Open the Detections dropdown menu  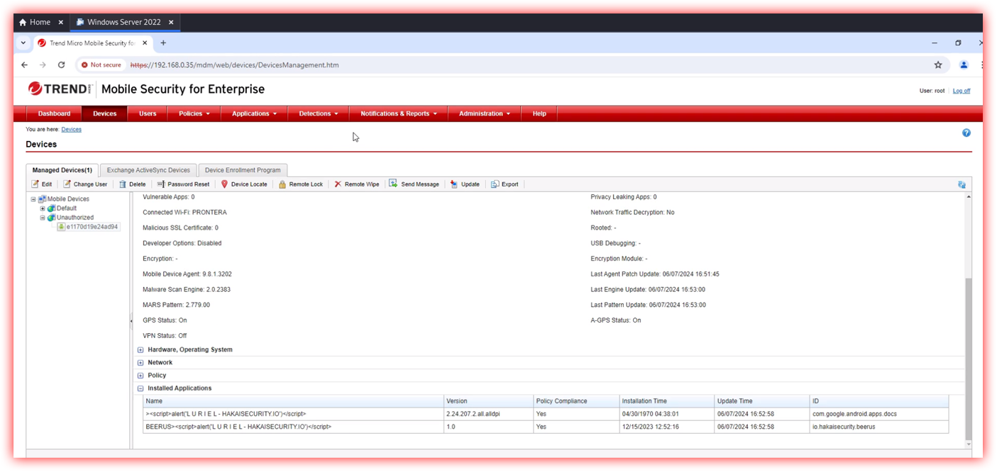click(x=319, y=113)
